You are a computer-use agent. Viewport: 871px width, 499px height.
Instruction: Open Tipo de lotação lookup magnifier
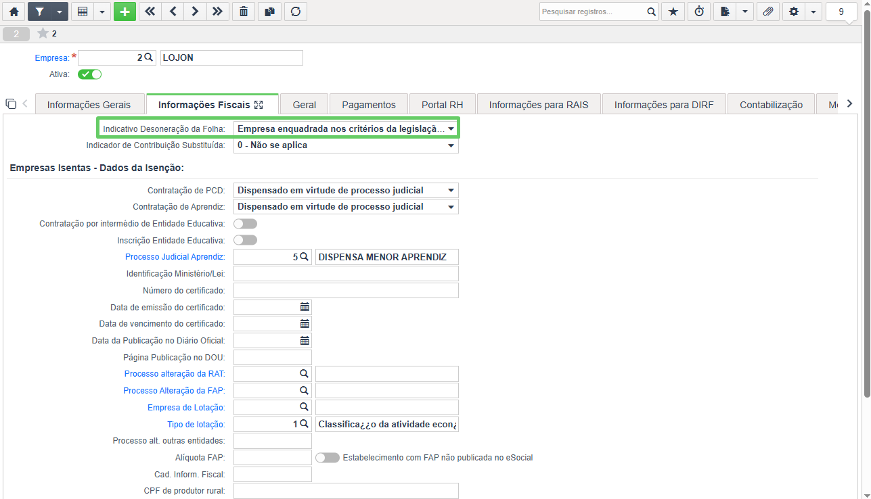305,424
